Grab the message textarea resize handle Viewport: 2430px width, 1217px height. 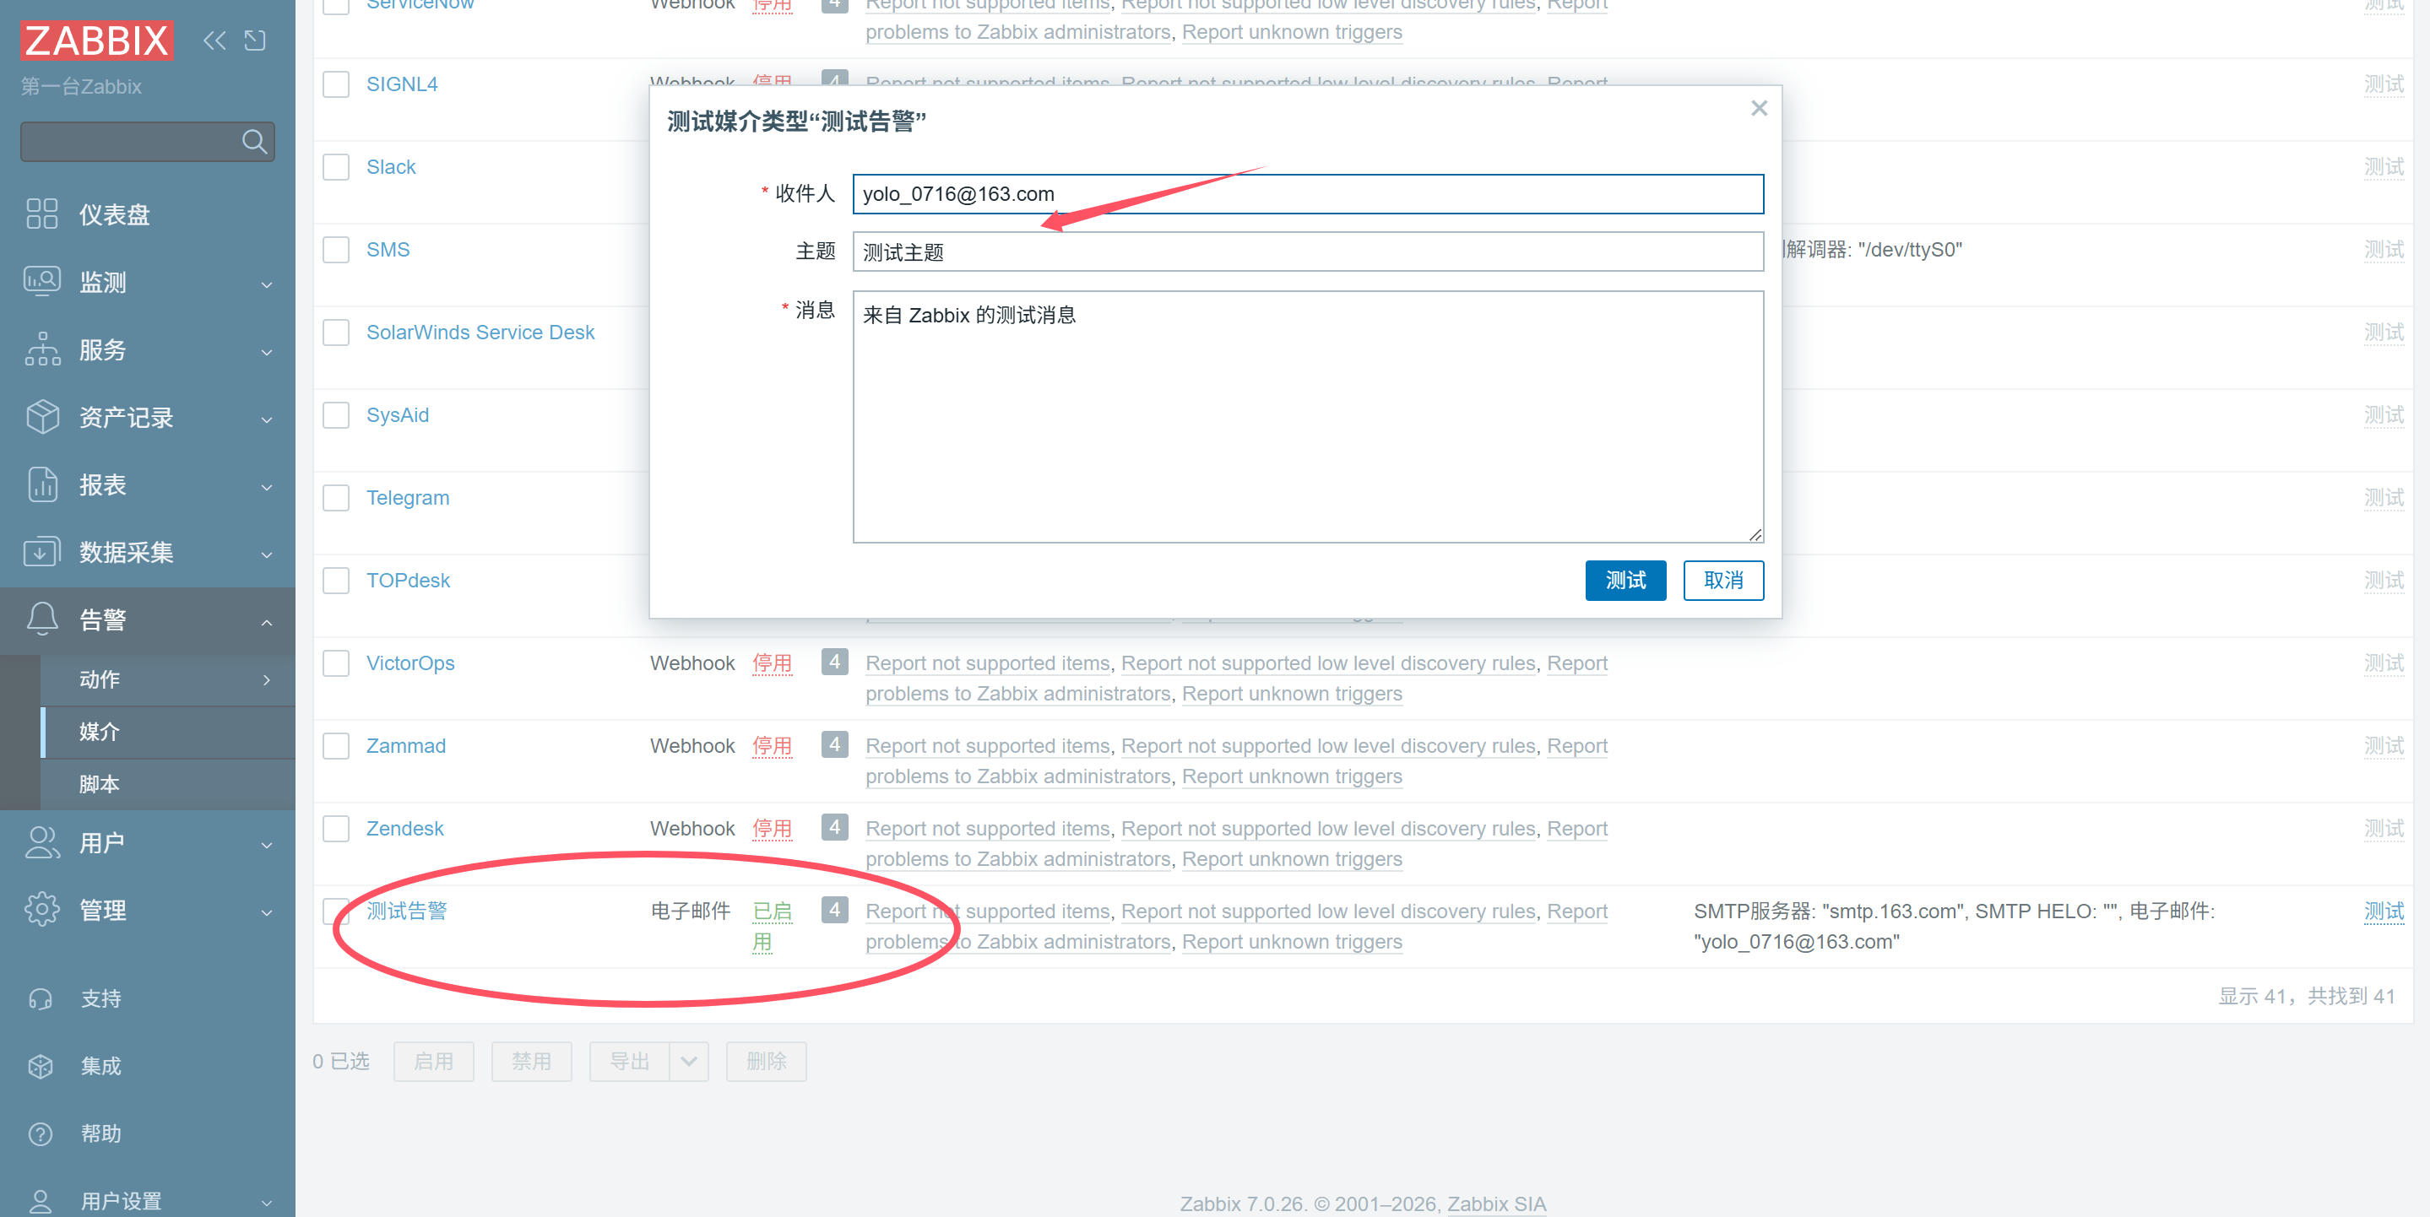1755,534
